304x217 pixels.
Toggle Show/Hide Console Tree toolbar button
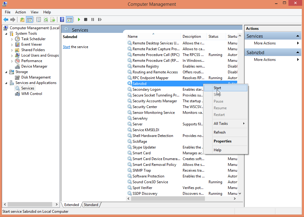click(29, 19)
